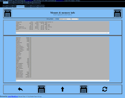The image size is (125, 98).
Task: Click the first OpenWrt link in top bar
Action: (x=29, y=1)
